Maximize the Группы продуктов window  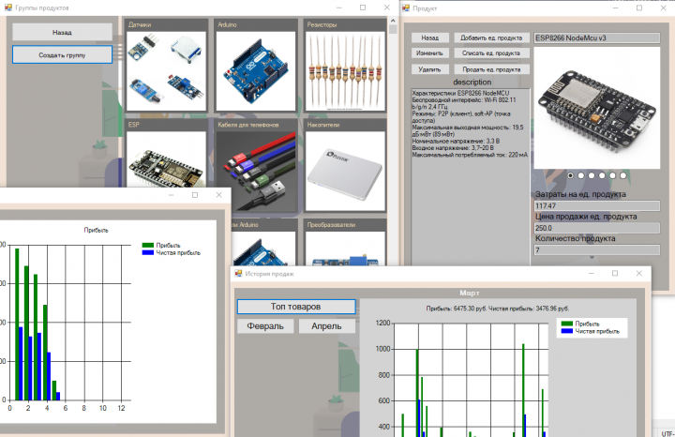tap(363, 8)
